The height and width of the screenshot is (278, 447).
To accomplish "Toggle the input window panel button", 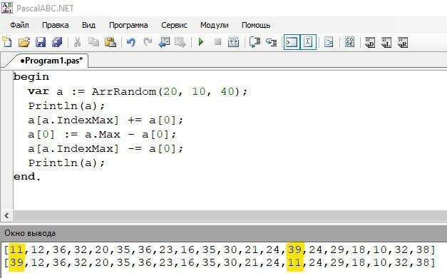I will (x=308, y=42).
